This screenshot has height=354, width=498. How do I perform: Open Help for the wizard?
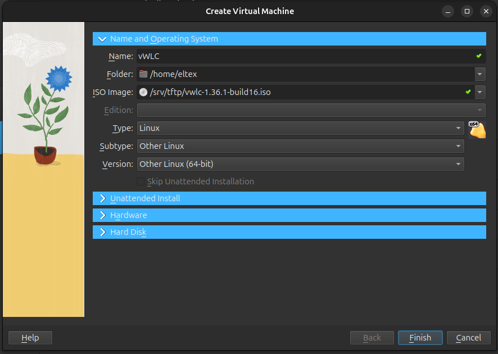[30, 338]
